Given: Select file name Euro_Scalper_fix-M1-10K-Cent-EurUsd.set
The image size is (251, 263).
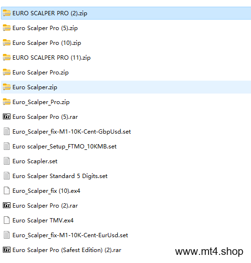Looking at the screenshot, I should [x=70, y=235].
